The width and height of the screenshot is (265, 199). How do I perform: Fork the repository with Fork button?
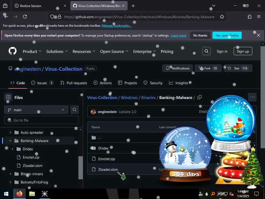(x=208, y=68)
